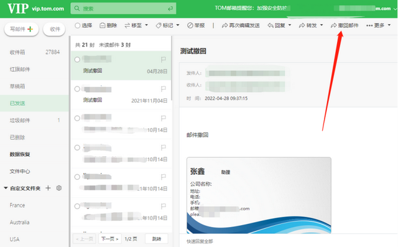Click the previous page (上一页) button
398x247 pixels.
(x=85, y=239)
